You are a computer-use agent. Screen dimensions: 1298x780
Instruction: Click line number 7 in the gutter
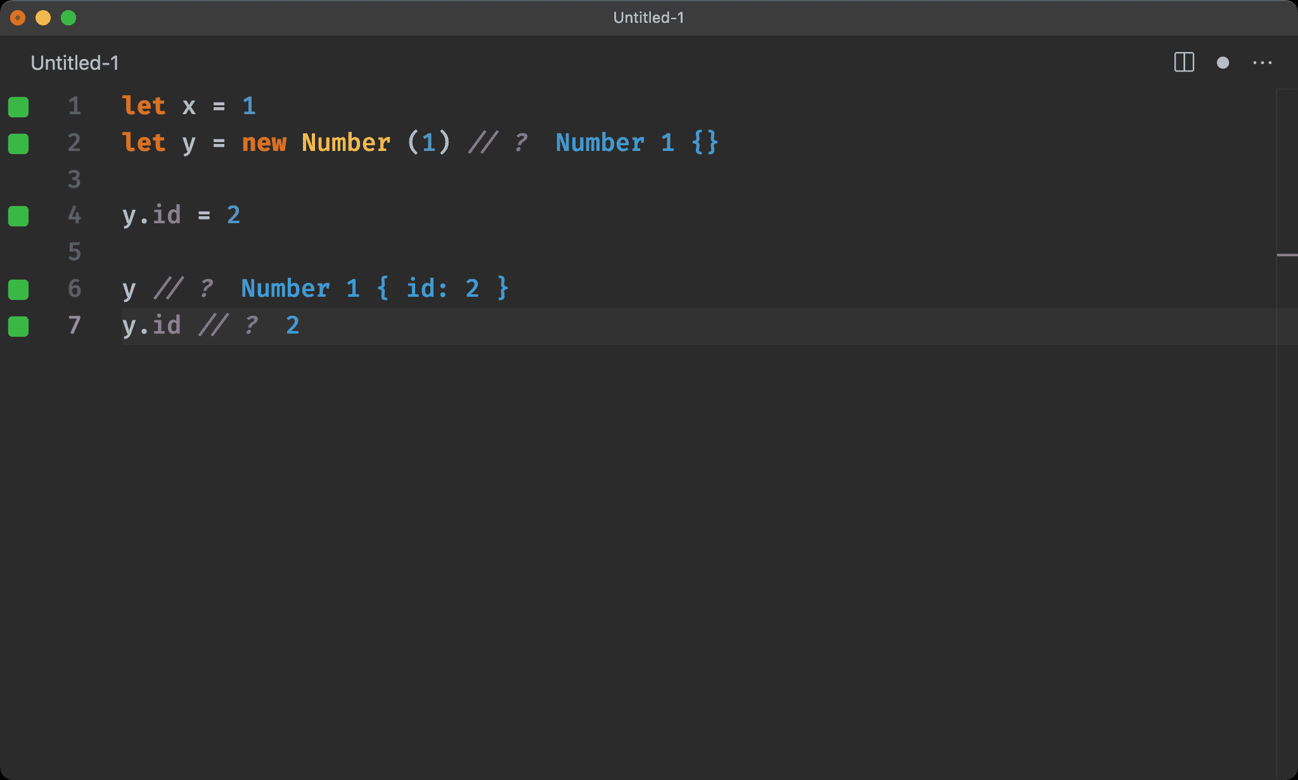75,325
